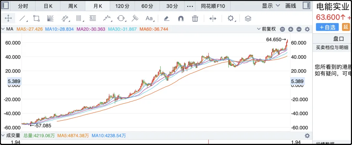The width and height of the screenshot is (352, 145).
Task: Open the 显示 dropdown menu
Action: tap(271, 6)
